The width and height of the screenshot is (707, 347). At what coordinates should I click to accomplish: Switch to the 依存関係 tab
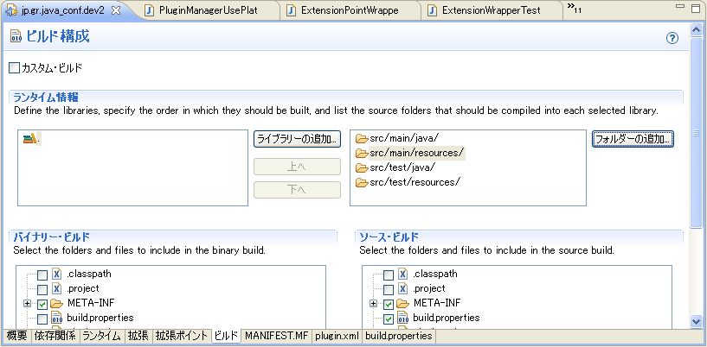55,337
